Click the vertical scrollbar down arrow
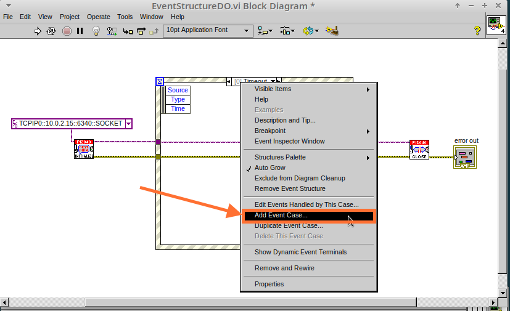Screen dimensions: 510x311 click(503, 293)
